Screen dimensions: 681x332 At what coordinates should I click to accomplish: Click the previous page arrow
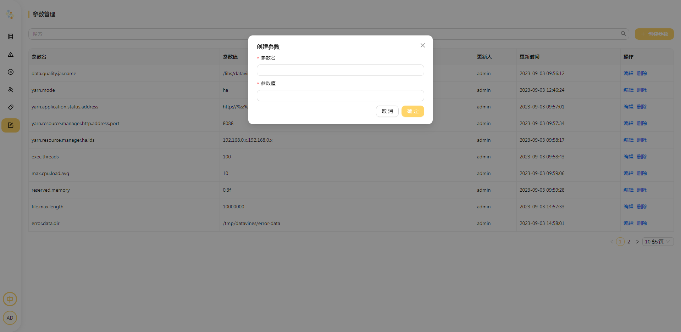click(611, 242)
